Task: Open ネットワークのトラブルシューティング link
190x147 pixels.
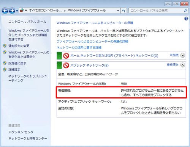Action: (x=28, y=78)
